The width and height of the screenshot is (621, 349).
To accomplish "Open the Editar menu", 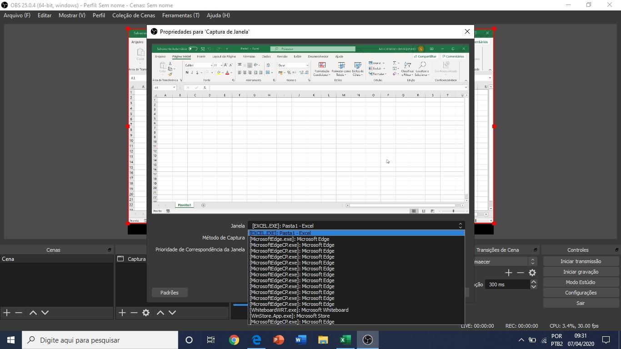I will 45,15.
